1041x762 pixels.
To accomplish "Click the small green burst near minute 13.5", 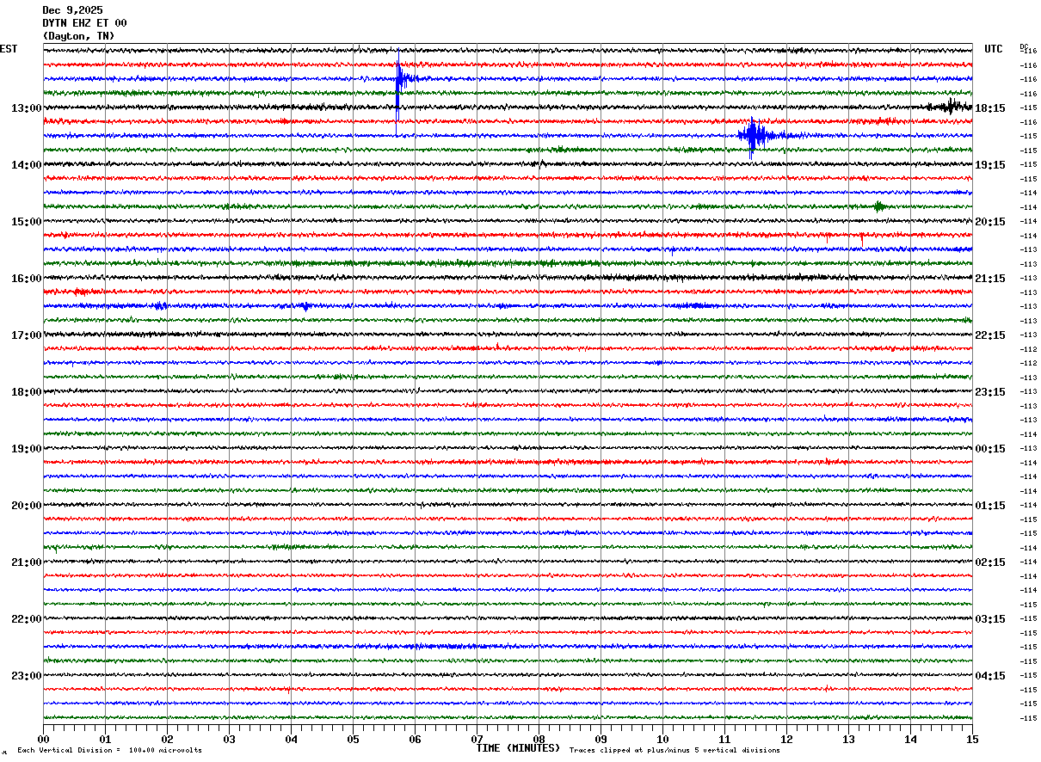I will 878,206.
